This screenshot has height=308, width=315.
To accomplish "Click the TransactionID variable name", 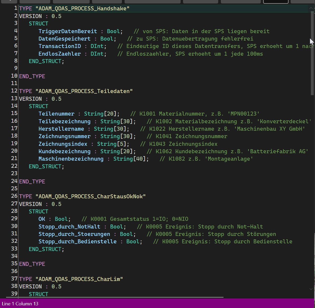I will tap(60, 46).
